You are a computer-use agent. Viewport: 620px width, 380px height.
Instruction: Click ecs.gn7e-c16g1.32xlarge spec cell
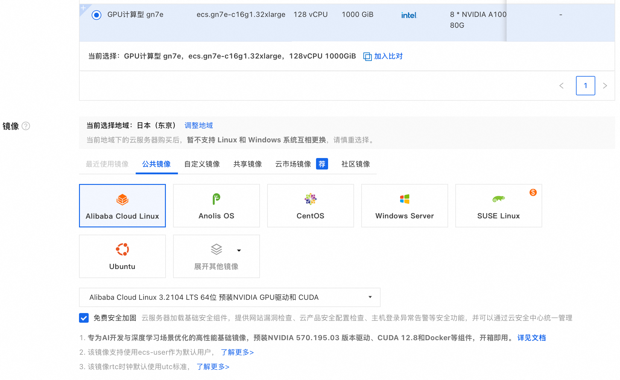click(x=241, y=14)
